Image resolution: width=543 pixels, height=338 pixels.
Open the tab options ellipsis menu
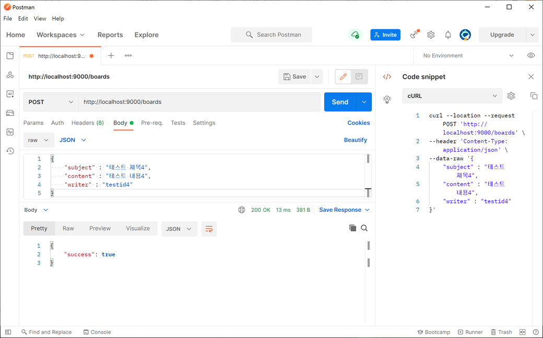[128, 55]
